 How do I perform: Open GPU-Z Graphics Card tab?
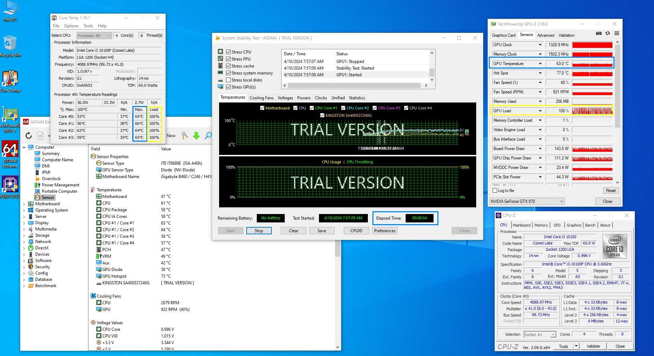pos(503,35)
